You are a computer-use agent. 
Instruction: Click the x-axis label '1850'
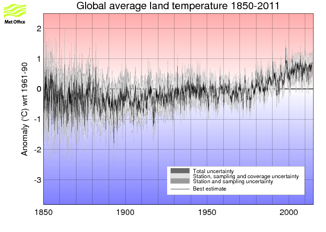tap(43, 212)
